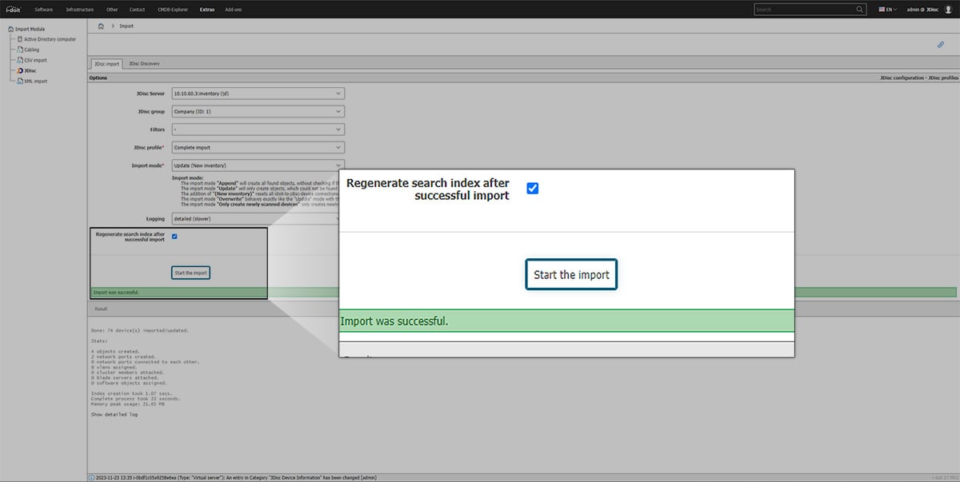Open the user profile avatar
Screen dimensions: 960x482
(948, 10)
